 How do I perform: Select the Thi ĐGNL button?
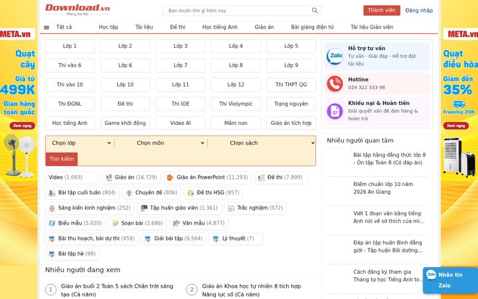70,104
